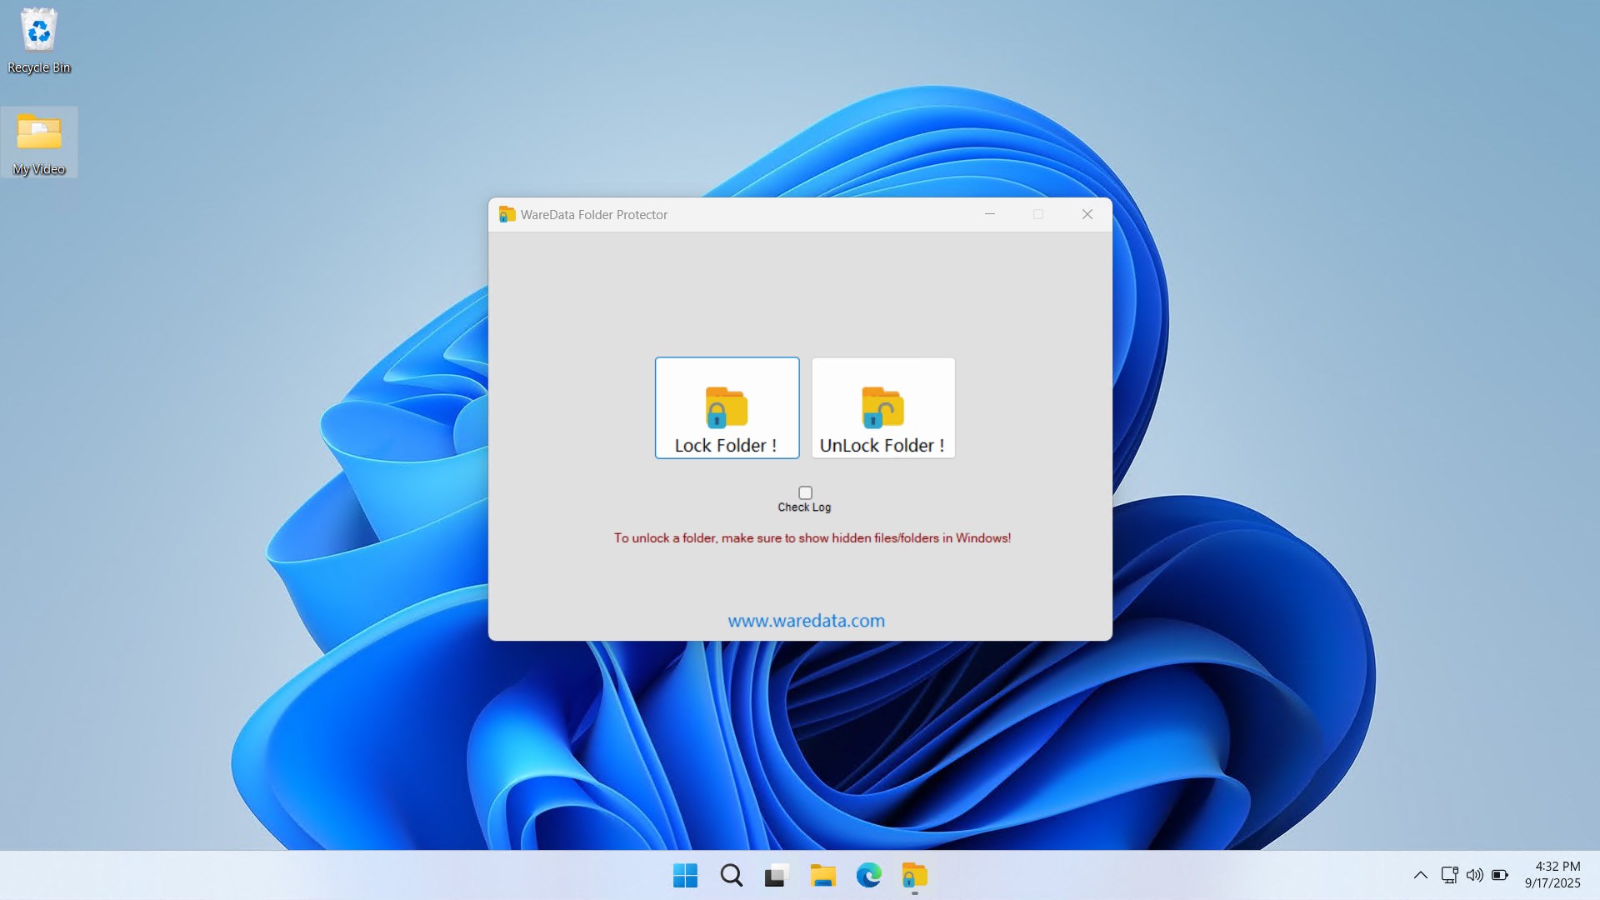Viewport: 1600px width, 900px height.
Task: Open the clock and date flyout
Action: tap(1552, 875)
